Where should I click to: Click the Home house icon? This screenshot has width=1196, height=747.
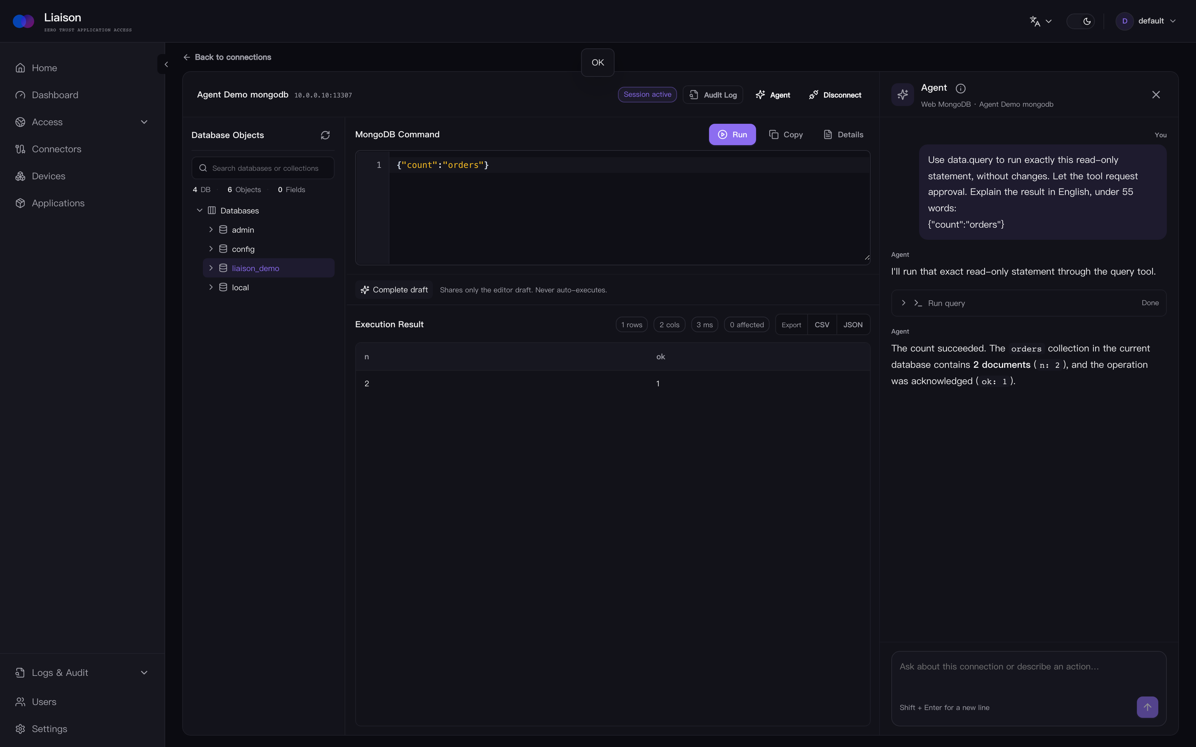coord(20,68)
